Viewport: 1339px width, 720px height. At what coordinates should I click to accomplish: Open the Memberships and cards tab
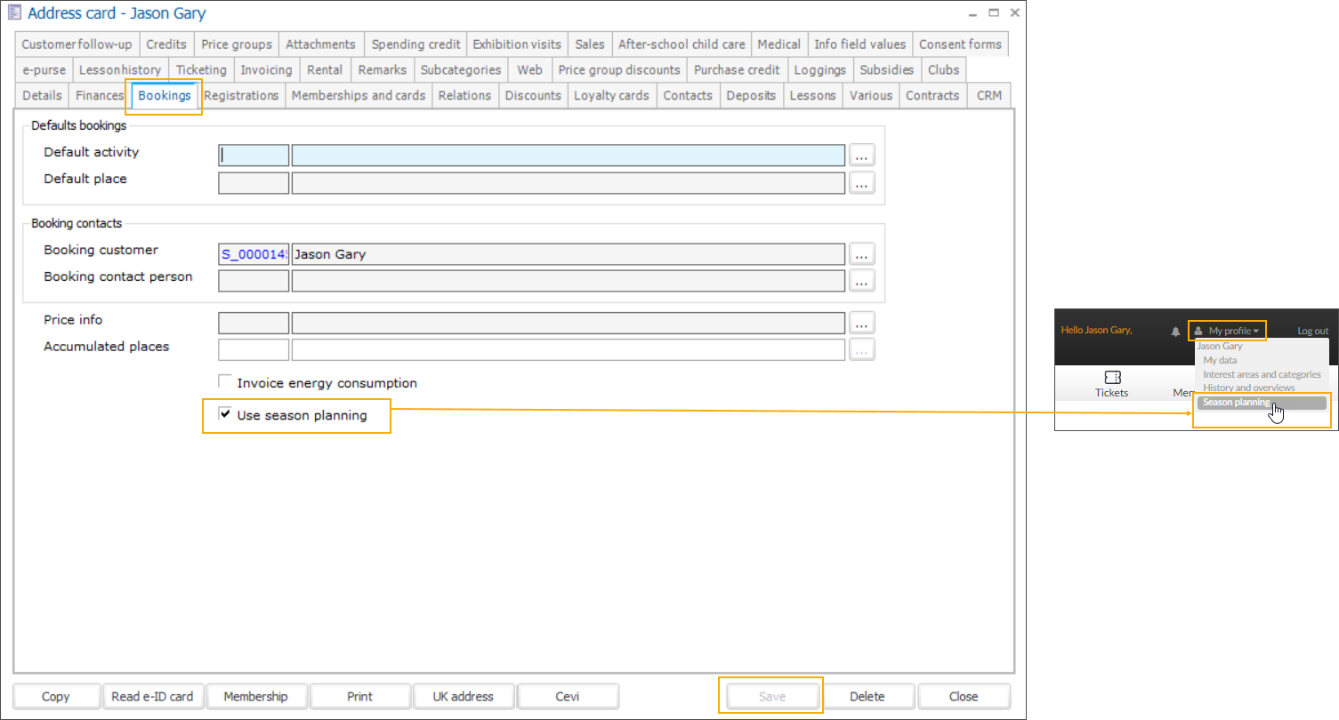[x=359, y=95]
